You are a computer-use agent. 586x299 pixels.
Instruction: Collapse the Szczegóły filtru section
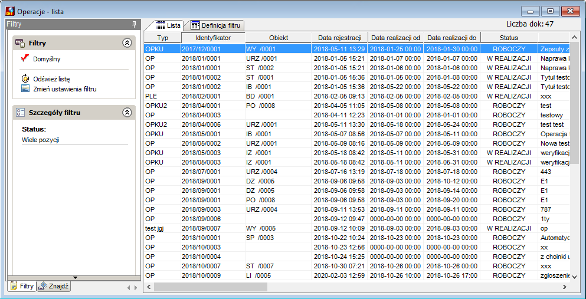point(127,112)
